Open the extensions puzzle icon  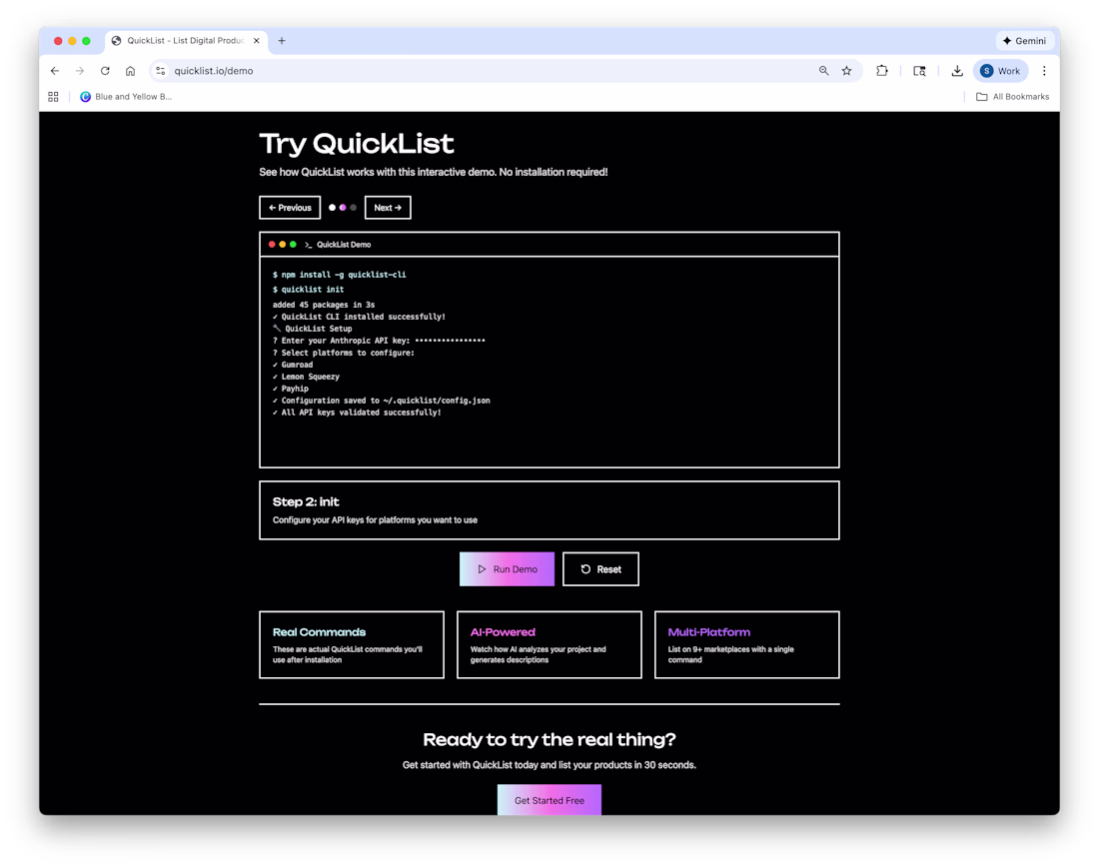click(x=882, y=71)
